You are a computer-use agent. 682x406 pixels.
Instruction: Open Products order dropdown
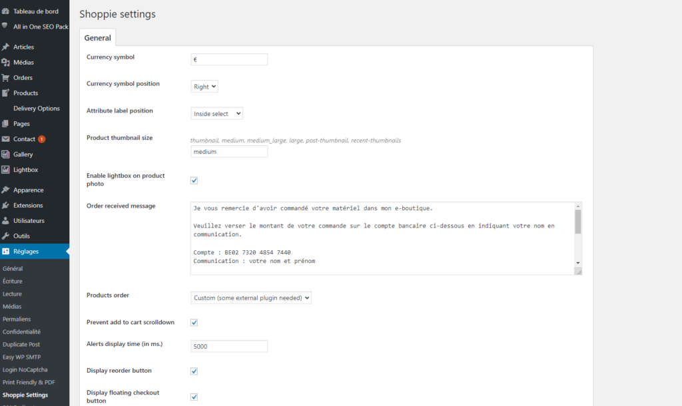[x=251, y=298]
